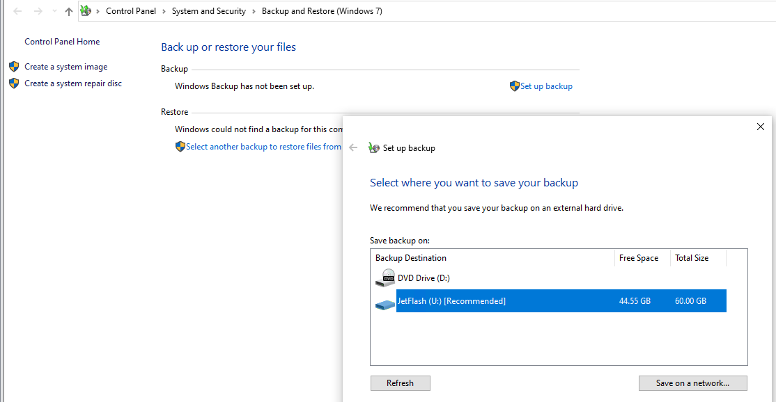This screenshot has width=776, height=402.
Task: Click the JetFlash USB drive icon
Action: pyautogui.click(x=385, y=304)
